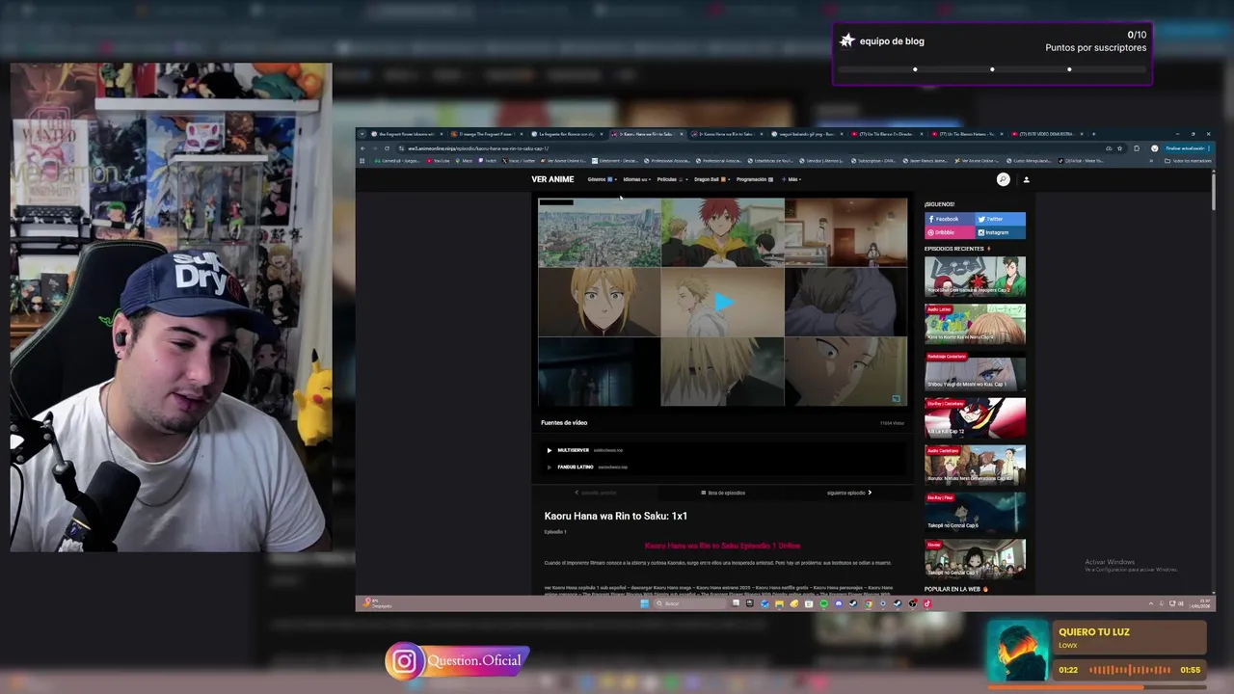Open Shibou Yuugi de Meshi wo Kuu Cap 1
The image size is (1234, 694).
[975, 370]
